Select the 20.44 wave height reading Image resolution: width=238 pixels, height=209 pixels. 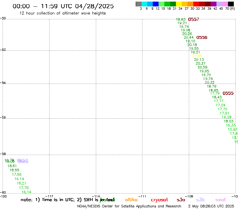point(189,37)
